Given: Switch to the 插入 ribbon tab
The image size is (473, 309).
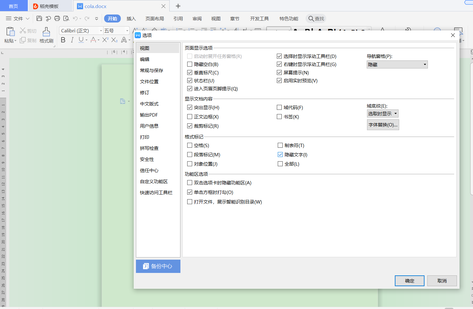Looking at the screenshot, I should 131,19.
